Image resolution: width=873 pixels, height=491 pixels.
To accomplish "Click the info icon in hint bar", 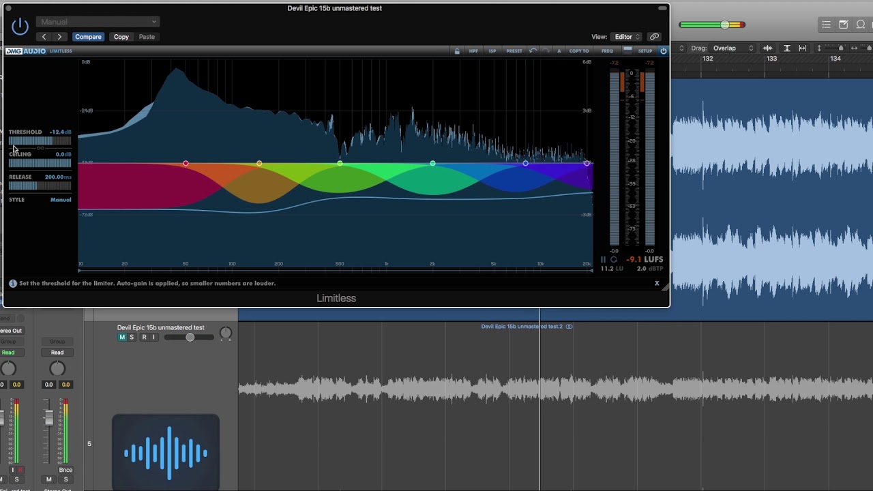I will pyautogui.click(x=12, y=283).
